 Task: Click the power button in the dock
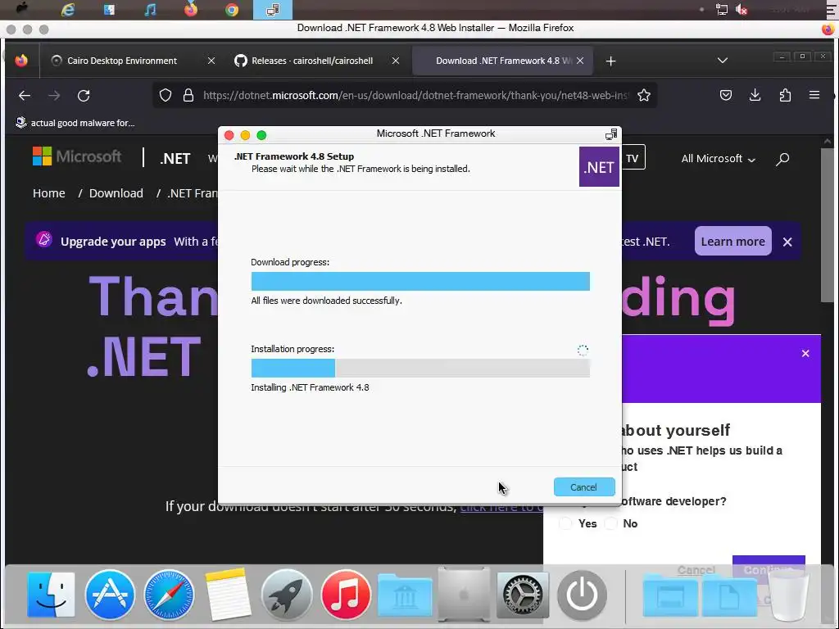pos(582,595)
